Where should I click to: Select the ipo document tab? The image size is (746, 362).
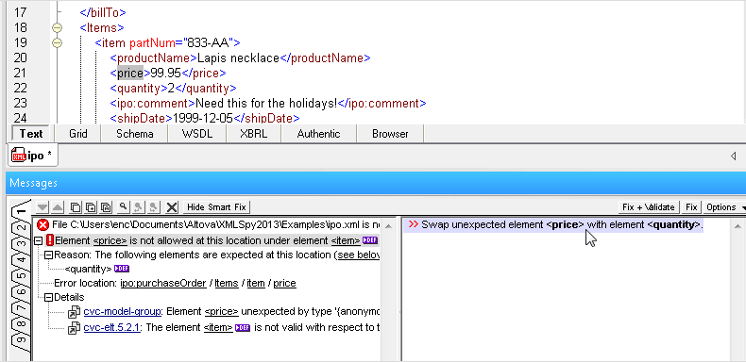(33, 156)
